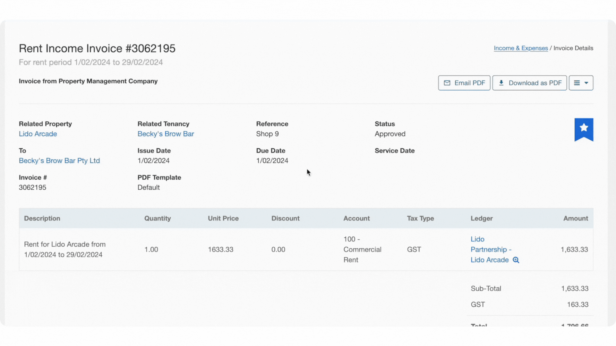Open Becky's Brow Bar Pty Ltd contact link
Screen dimensions: 616x346
[x=59, y=161]
